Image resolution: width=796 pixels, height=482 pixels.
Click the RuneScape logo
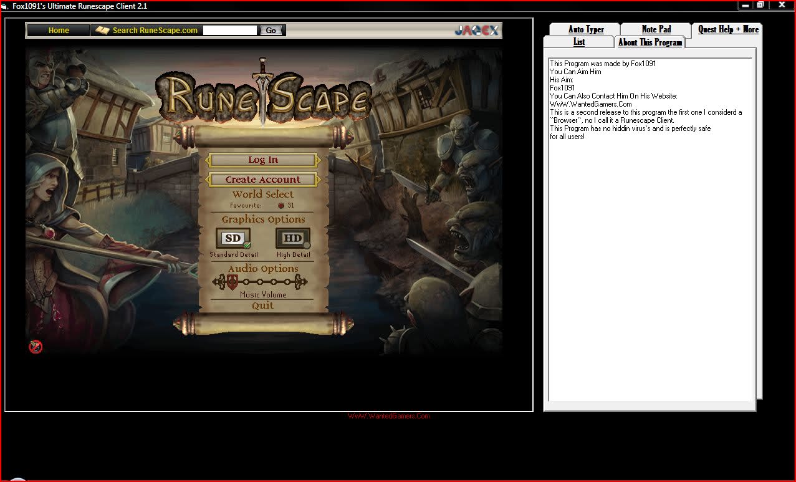pyautogui.click(x=263, y=95)
